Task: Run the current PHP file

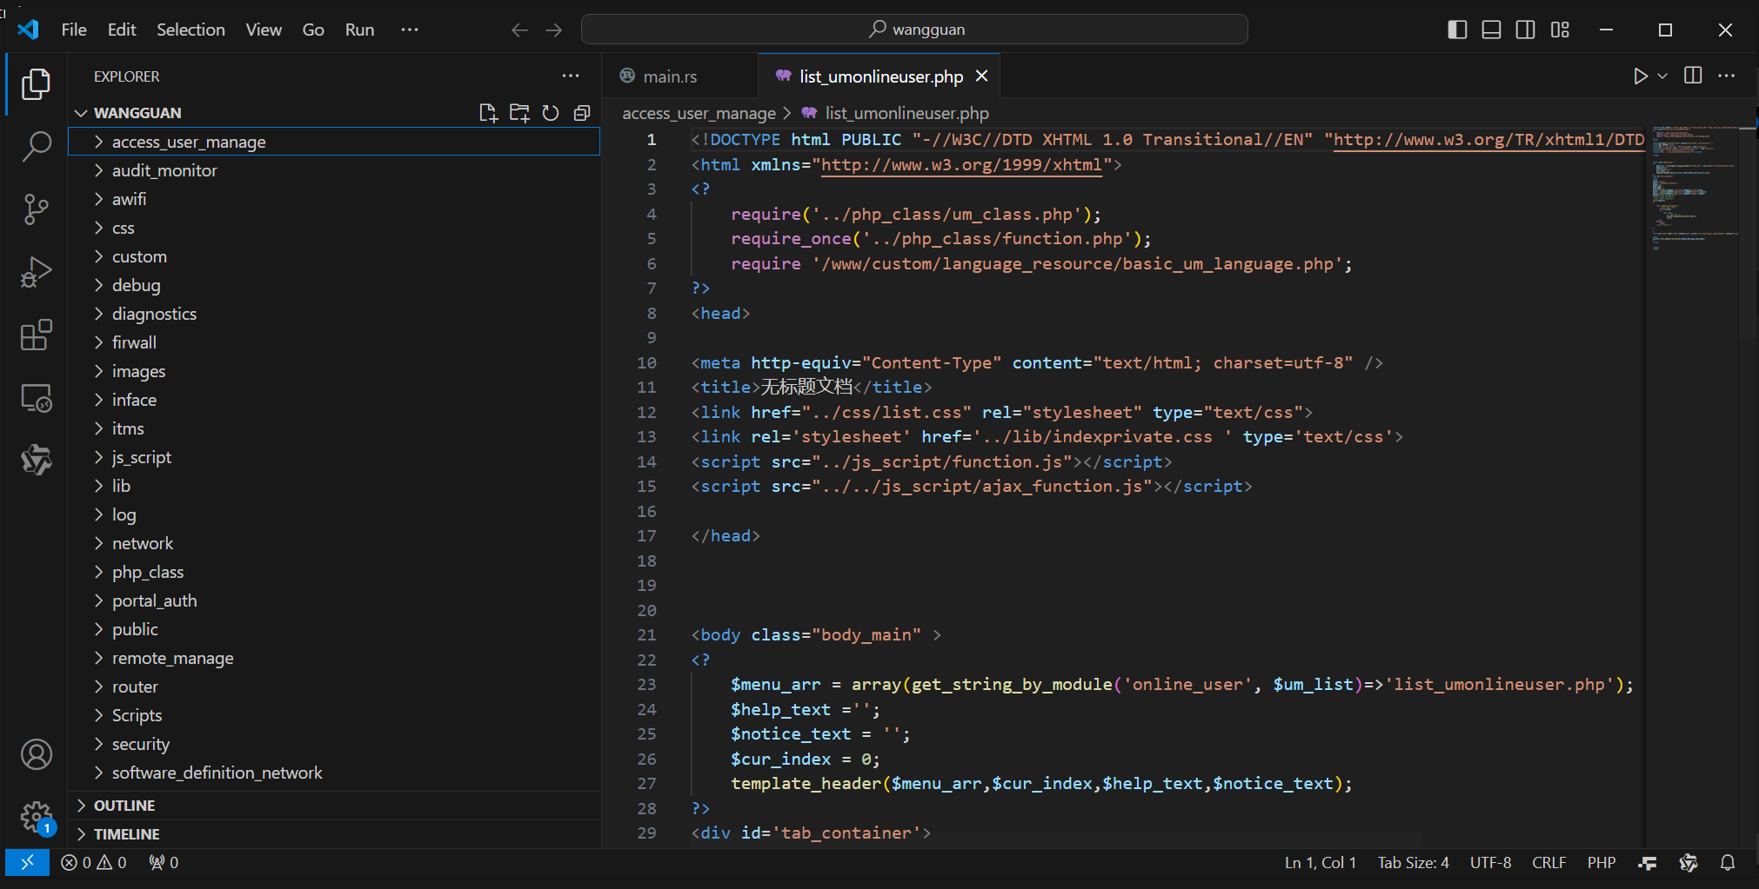Action: (x=1640, y=76)
